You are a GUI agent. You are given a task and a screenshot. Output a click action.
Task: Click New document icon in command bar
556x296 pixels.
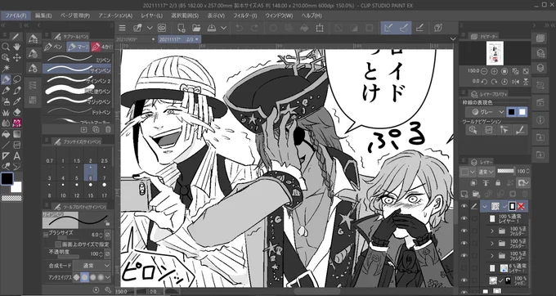pos(182,28)
